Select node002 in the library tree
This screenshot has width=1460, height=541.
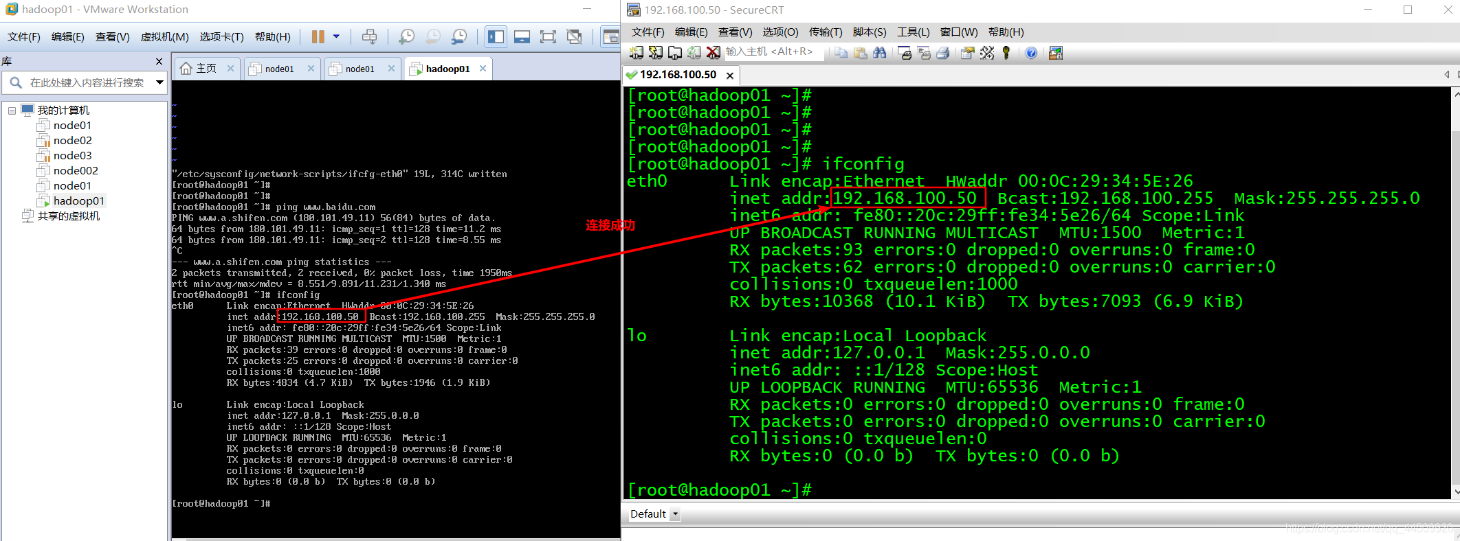click(76, 170)
